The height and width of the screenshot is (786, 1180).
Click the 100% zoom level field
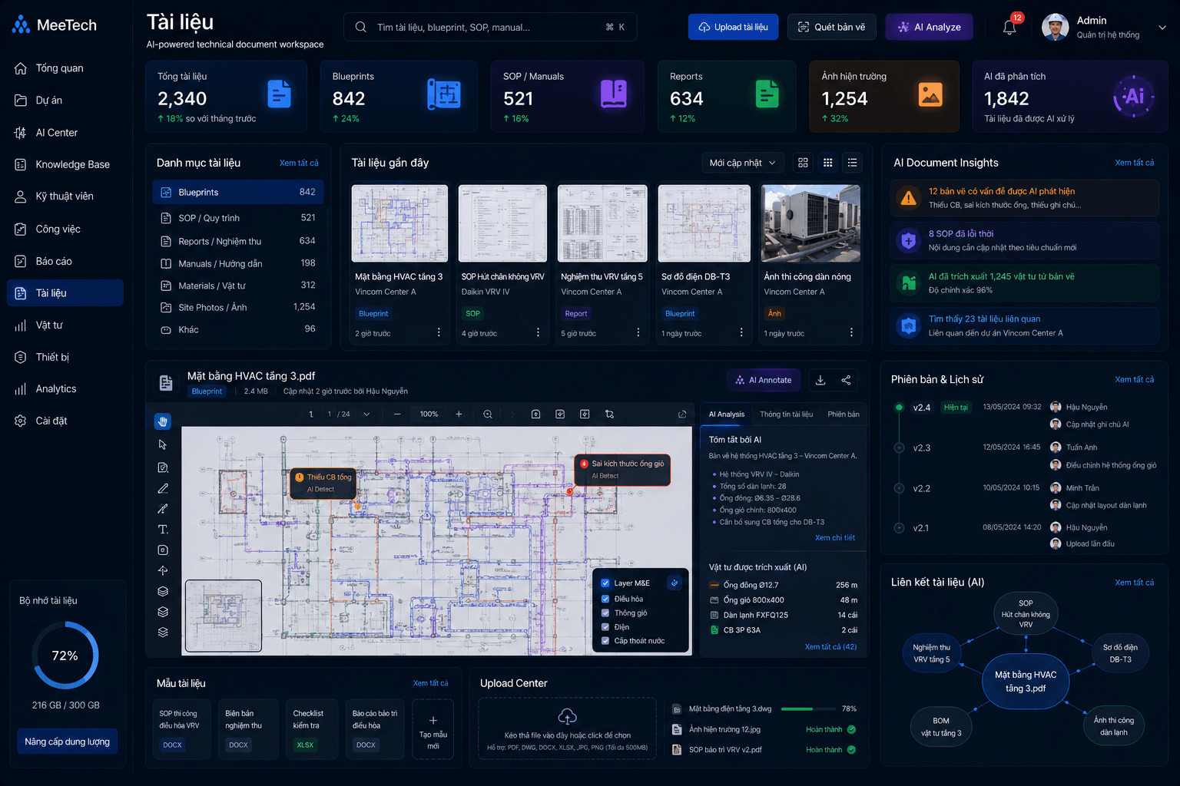tap(429, 414)
